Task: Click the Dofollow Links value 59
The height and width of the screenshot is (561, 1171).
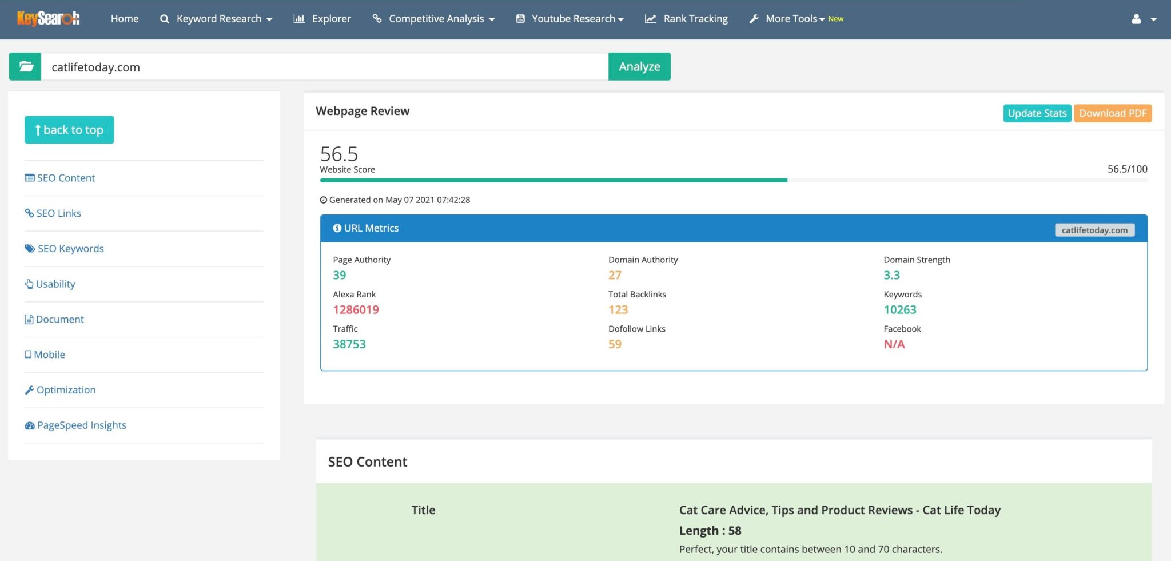Action: (615, 344)
